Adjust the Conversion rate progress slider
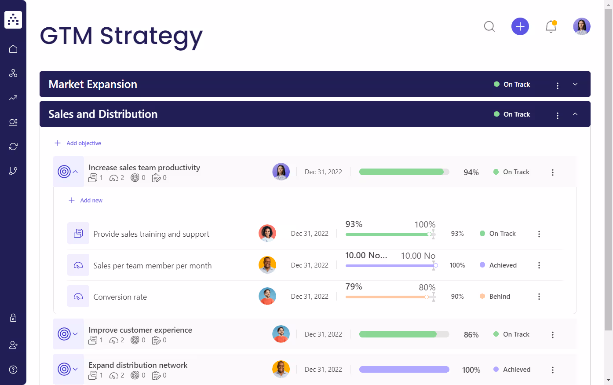Screen dimensions: 613x385 tap(426, 297)
